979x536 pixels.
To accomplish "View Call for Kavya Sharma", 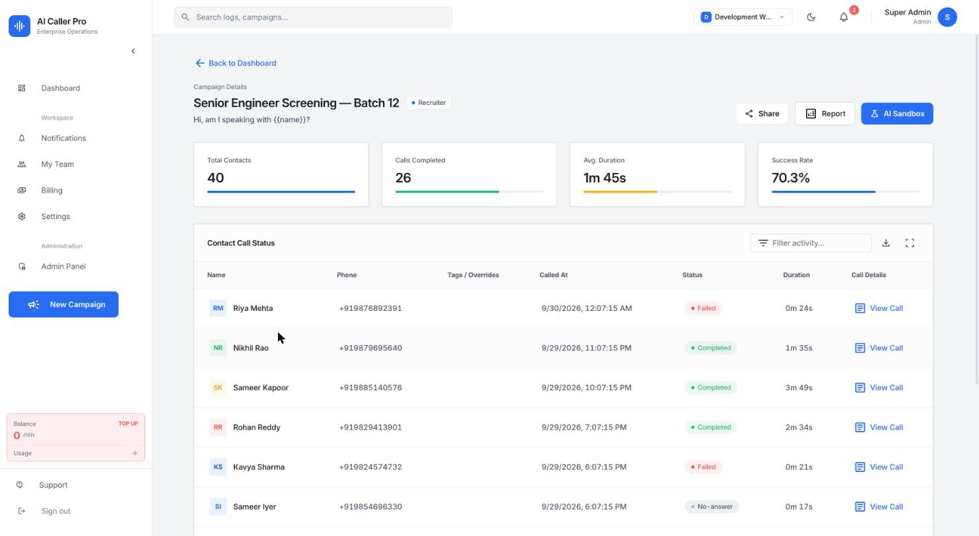I will [x=879, y=467].
